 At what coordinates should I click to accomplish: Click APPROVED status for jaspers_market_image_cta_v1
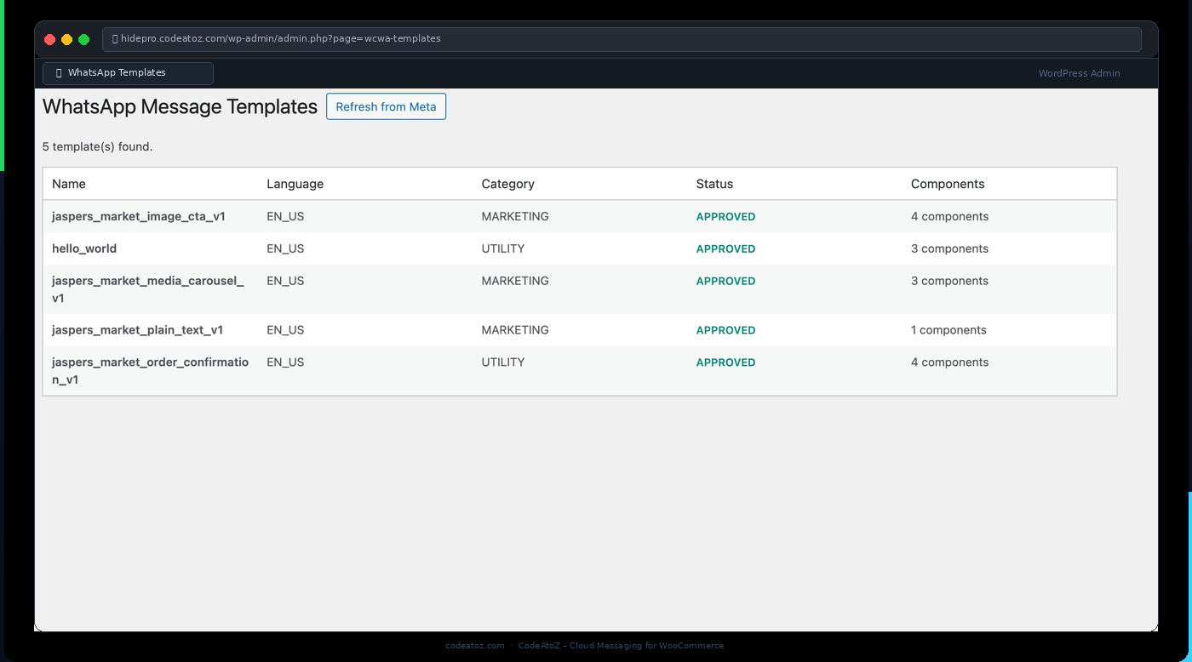(725, 216)
